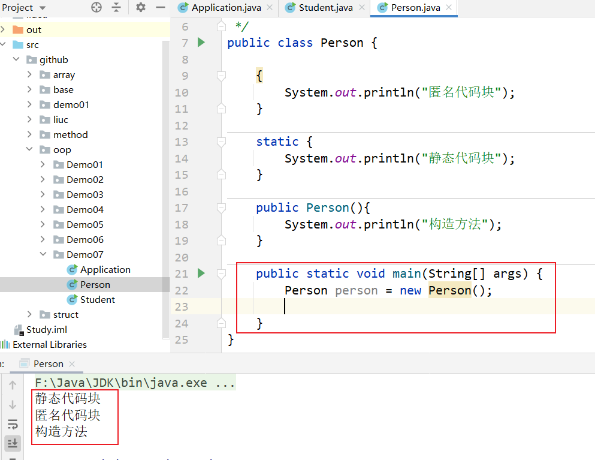Expand the Demo01 folder
The height and width of the screenshot is (460, 595).
coord(43,164)
